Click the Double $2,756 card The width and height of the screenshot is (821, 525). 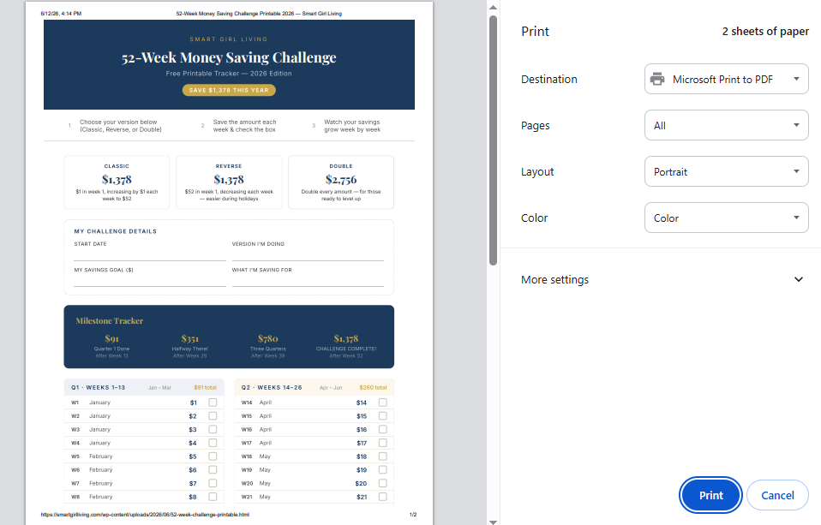[x=341, y=182]
